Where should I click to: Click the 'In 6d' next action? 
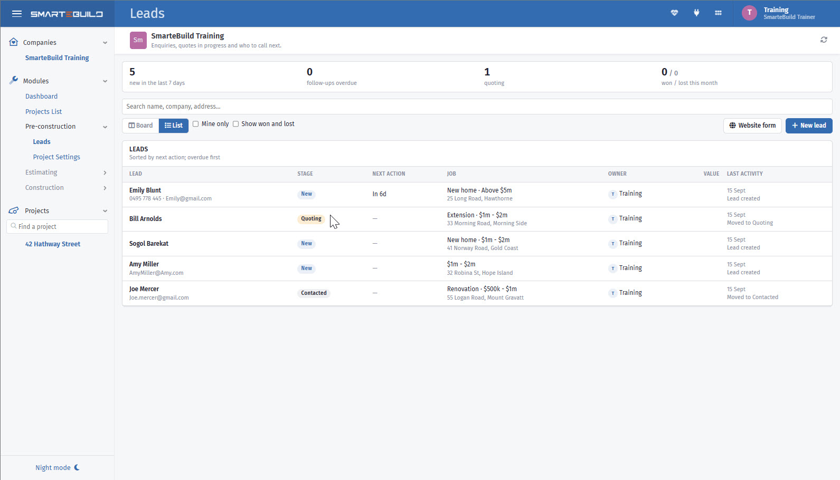(379, 194)
